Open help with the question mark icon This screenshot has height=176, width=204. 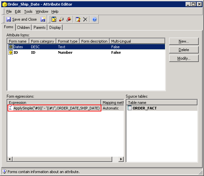tap(94, 19)
